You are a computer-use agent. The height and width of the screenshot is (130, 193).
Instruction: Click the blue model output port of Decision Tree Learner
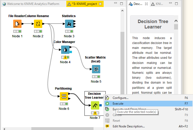101,105
